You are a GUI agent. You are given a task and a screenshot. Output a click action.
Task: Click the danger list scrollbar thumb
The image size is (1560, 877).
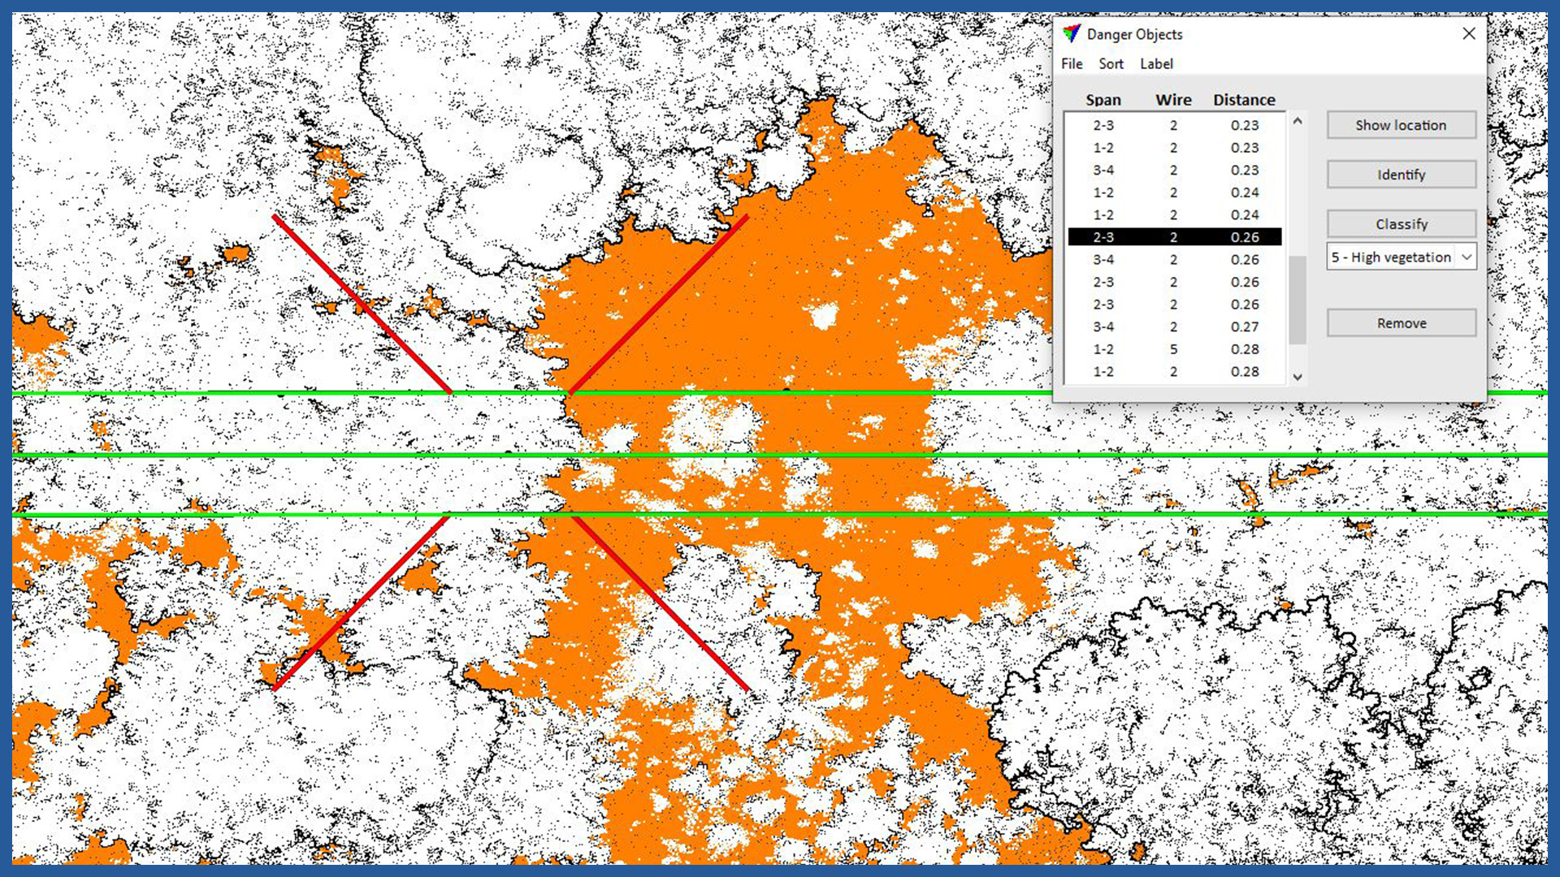click(x=1298, y=300)
